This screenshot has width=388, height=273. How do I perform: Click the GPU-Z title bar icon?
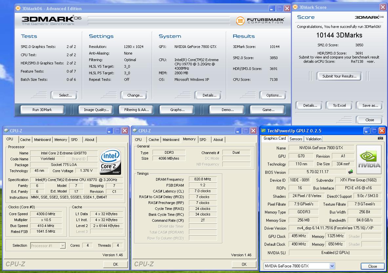[264, 130]
